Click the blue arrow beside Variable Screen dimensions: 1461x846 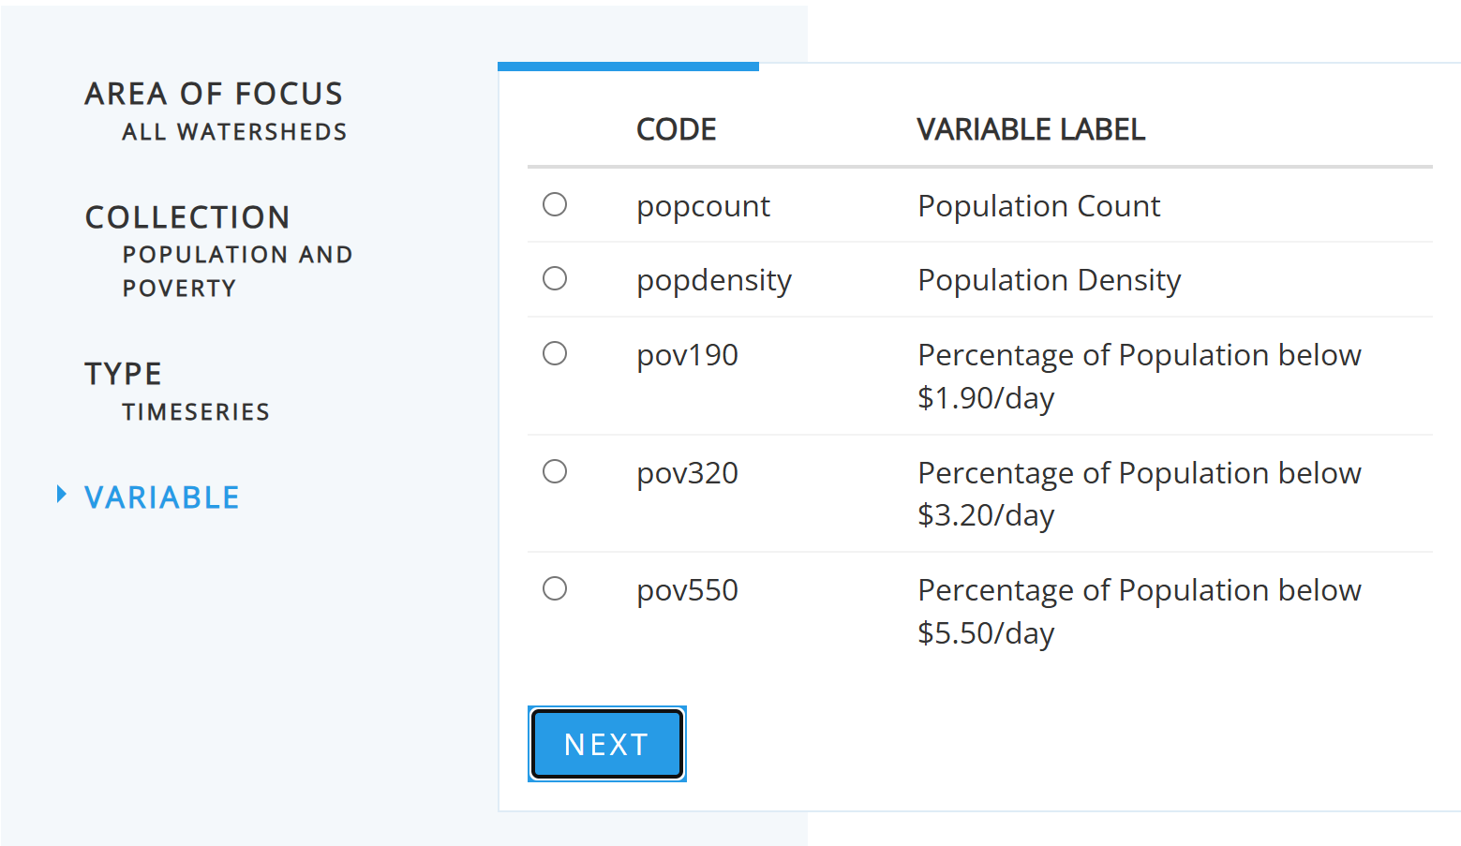62,494
